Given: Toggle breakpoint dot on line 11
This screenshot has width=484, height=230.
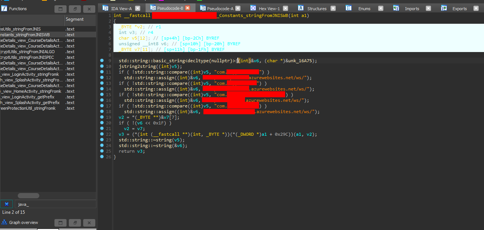Looking at the screenshot, I should (102, 72).
